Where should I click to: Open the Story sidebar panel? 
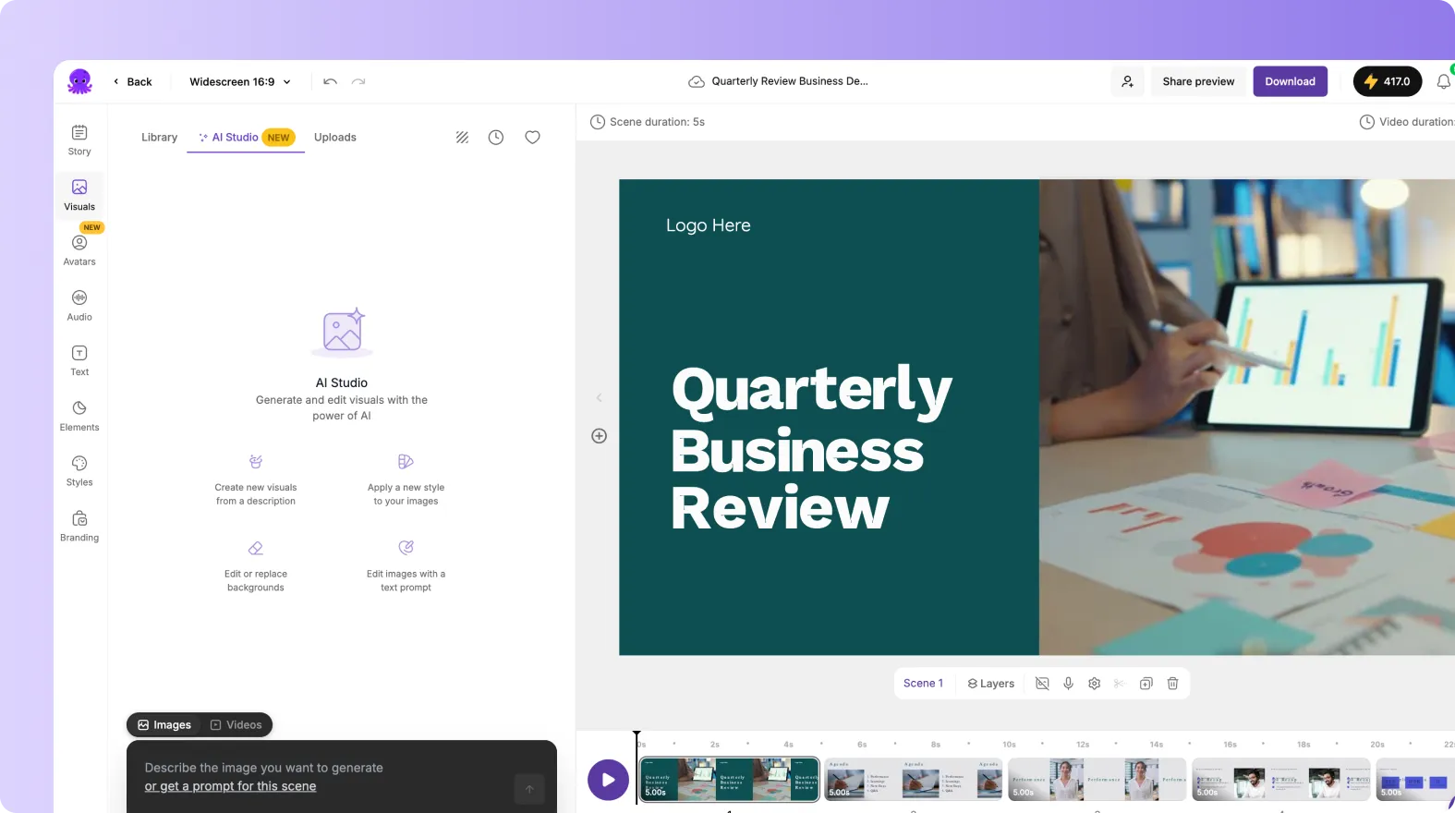pyautogui.click(x=79, y=140)
